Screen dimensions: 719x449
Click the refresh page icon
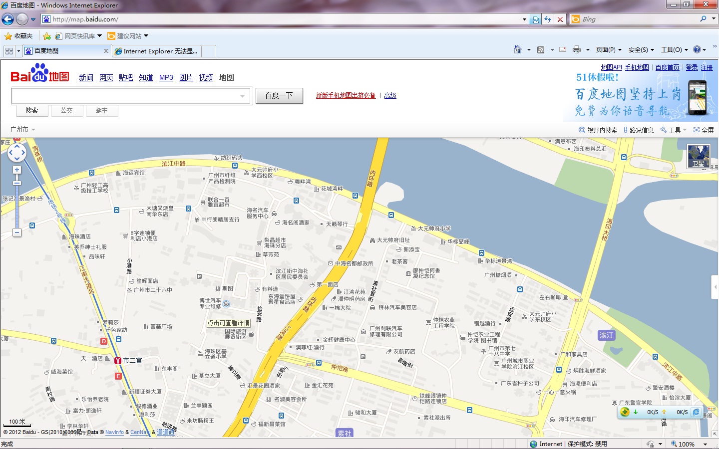coord(548,19)
